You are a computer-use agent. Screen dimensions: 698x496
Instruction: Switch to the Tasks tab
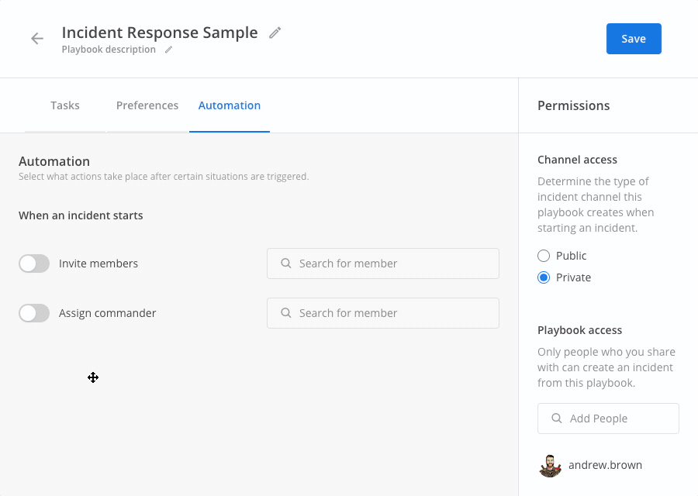pyautogui.click(x=65, y=105)
